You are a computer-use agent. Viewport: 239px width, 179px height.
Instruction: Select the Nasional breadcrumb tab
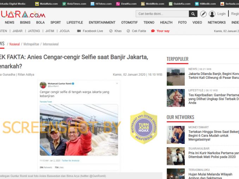point(14,44)
